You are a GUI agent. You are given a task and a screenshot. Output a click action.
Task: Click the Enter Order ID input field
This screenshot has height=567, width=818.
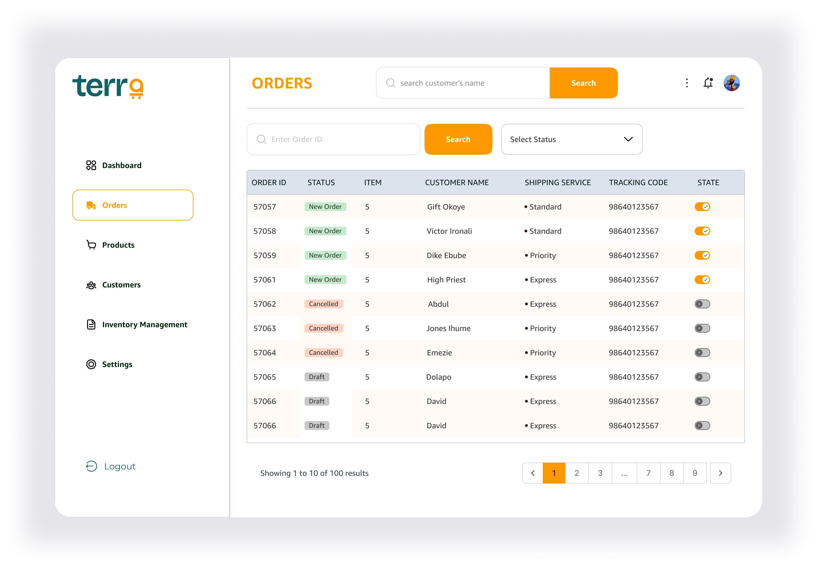(x=338, y=139)
